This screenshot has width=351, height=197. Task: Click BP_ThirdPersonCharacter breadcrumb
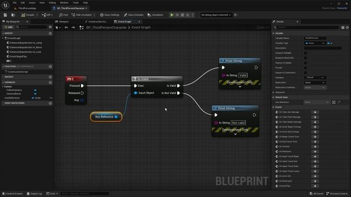point(106,27)
